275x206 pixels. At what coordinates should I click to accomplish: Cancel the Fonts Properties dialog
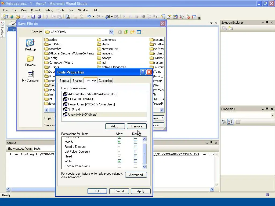119,191
